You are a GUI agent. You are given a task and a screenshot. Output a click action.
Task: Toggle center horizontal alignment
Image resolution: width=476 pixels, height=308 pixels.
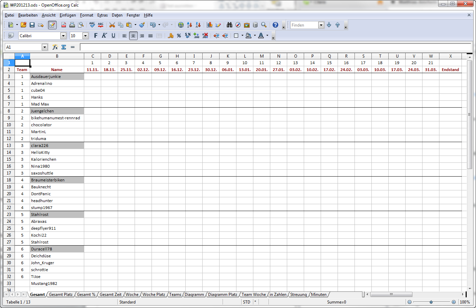pos(133,36)
